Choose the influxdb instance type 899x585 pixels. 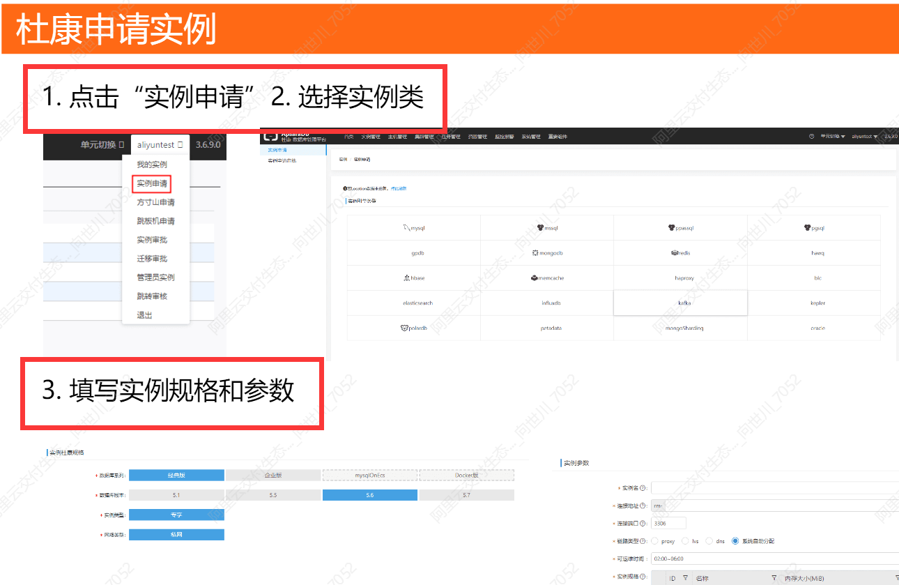point(547,303)
